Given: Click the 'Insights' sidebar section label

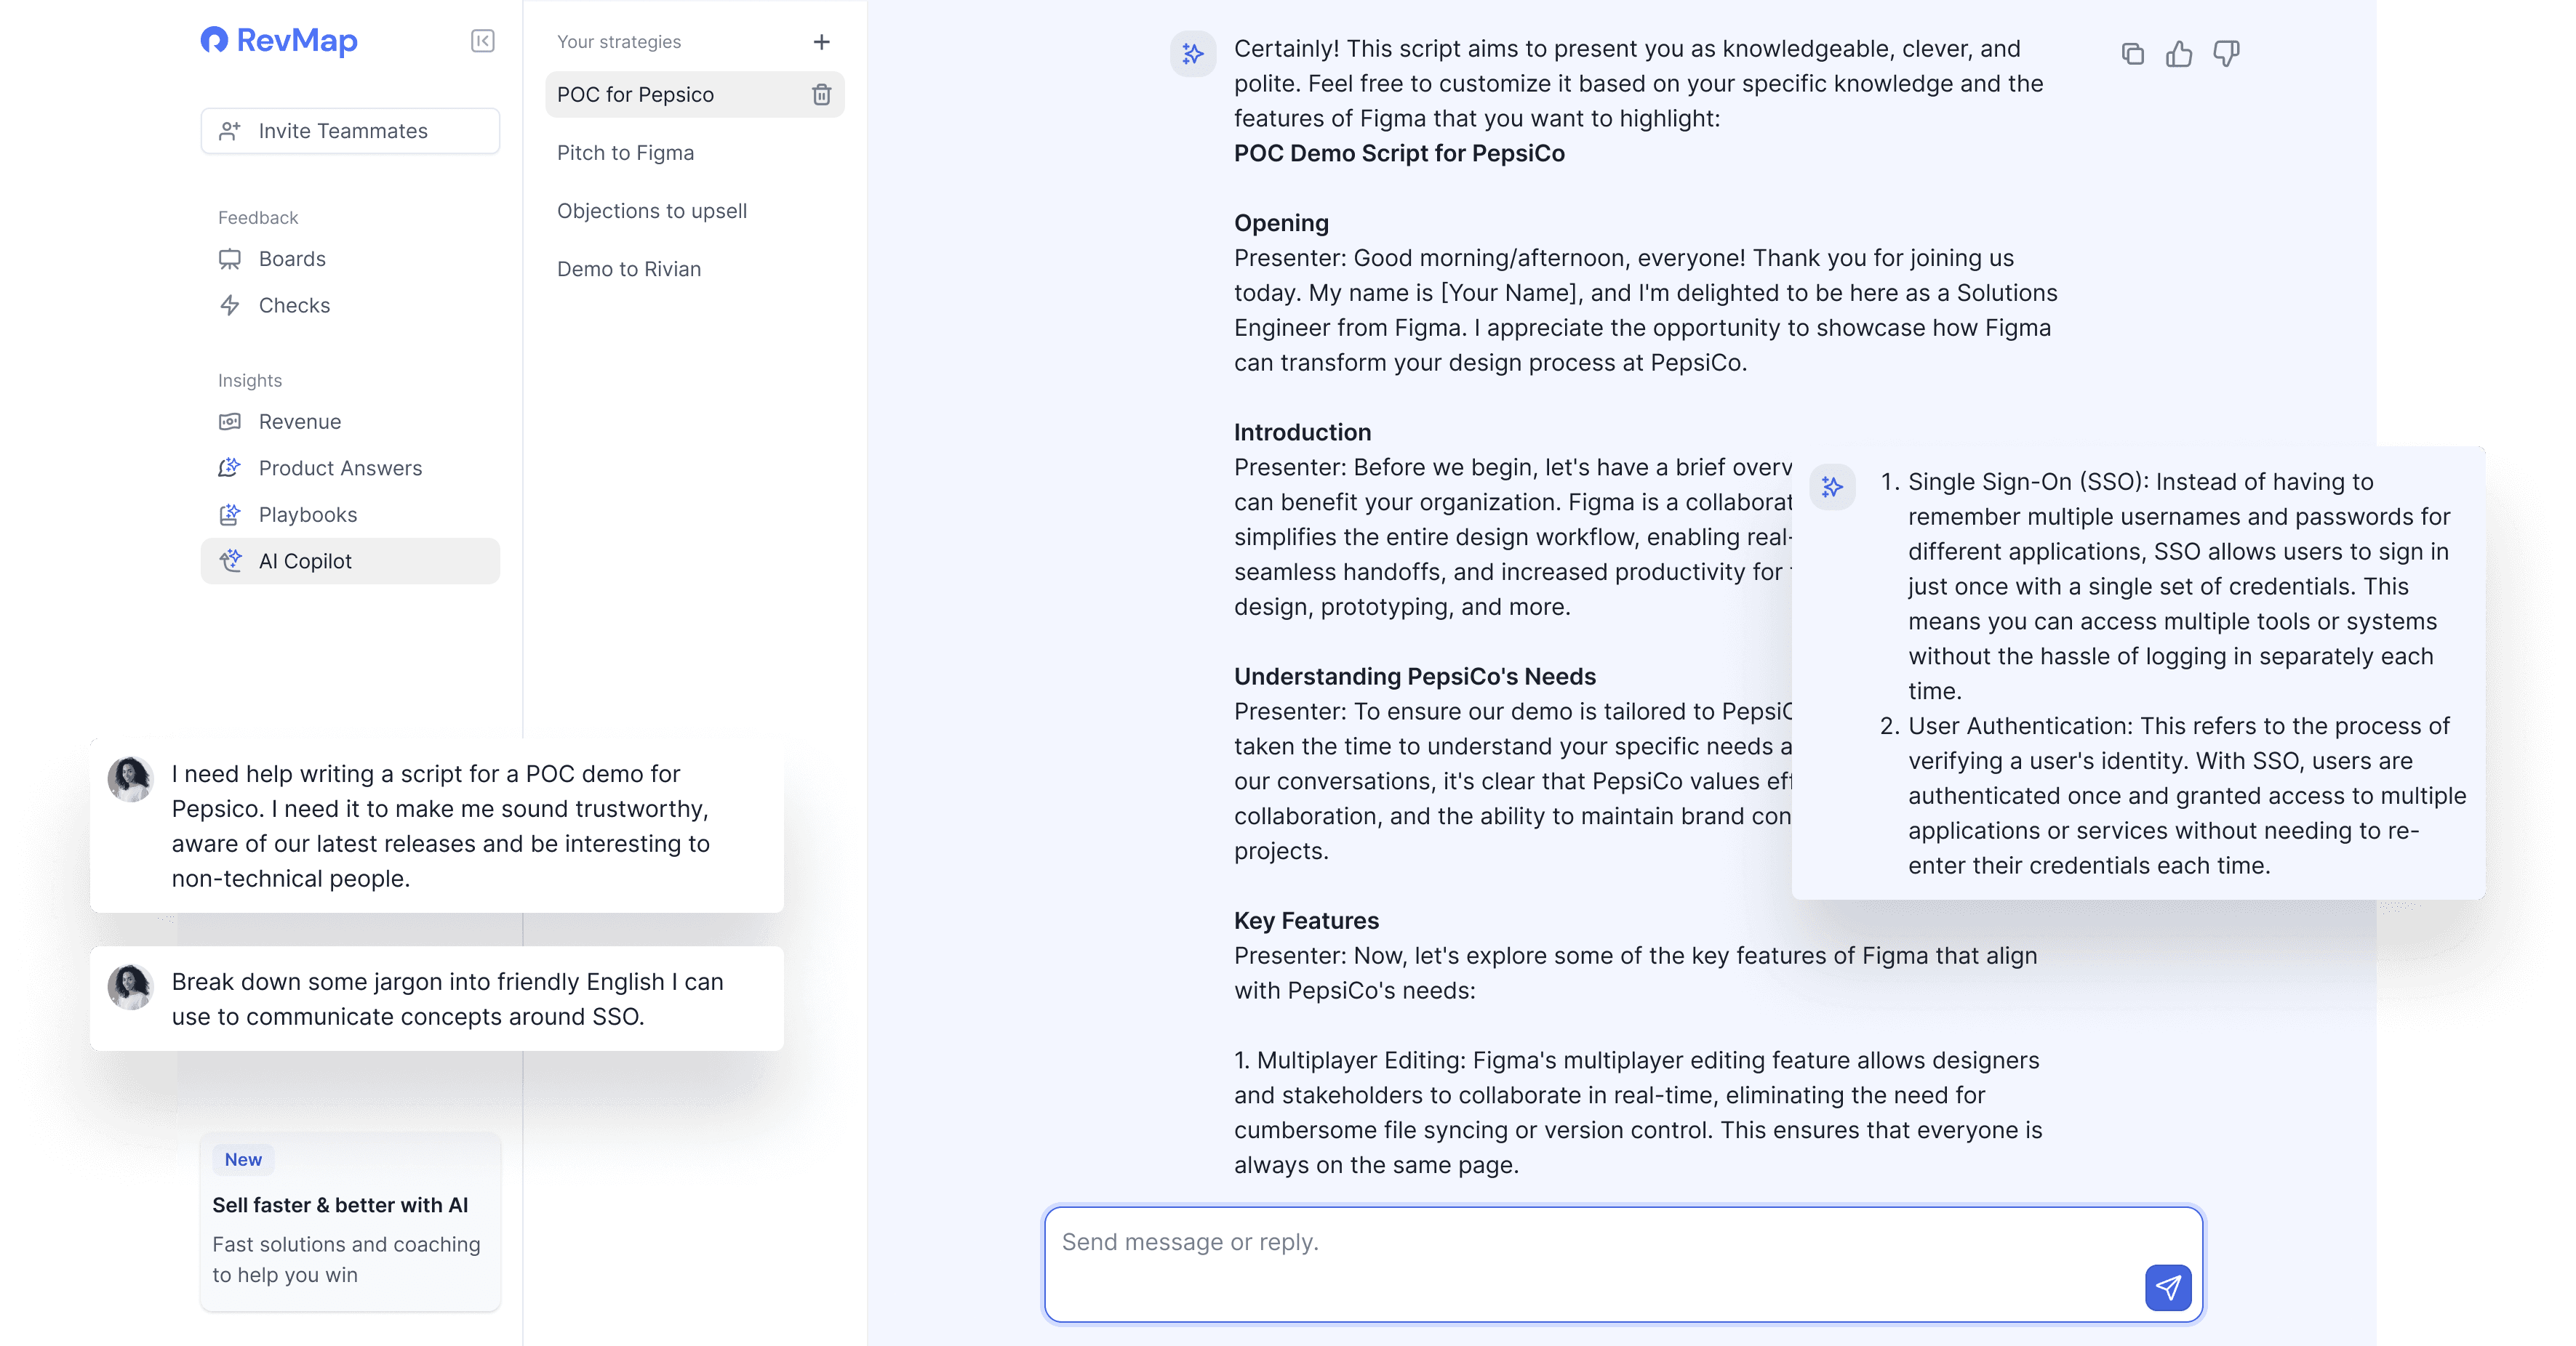Looking at the screenshot, I should (x=250, y=381).
